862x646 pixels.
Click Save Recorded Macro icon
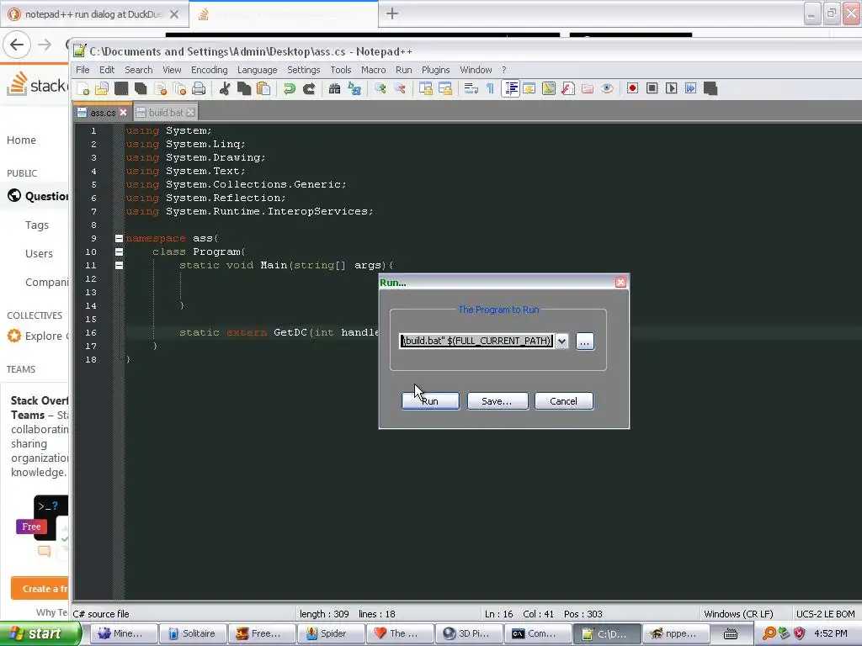[710, 88]
